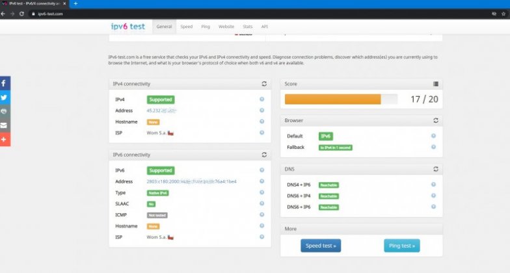Click the Fallback to IPv4 badge
The width and height of the screenshot is (510, 273).
(x=336, y=148)
